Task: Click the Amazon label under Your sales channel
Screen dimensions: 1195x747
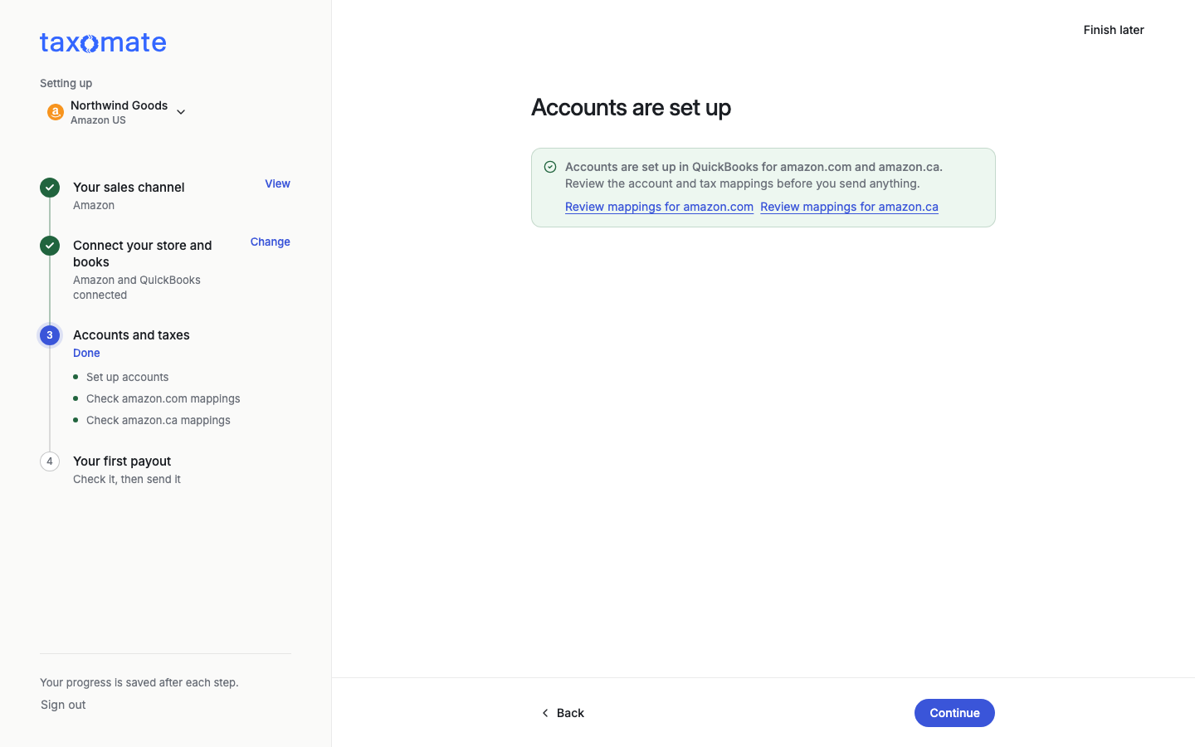Action: tap(94, 205)
